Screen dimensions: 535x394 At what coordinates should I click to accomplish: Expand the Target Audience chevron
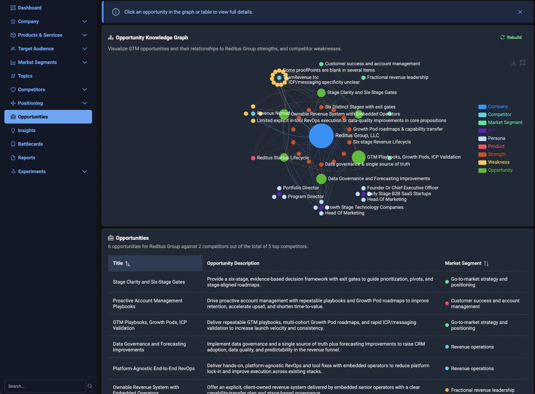tap(85, 49)
